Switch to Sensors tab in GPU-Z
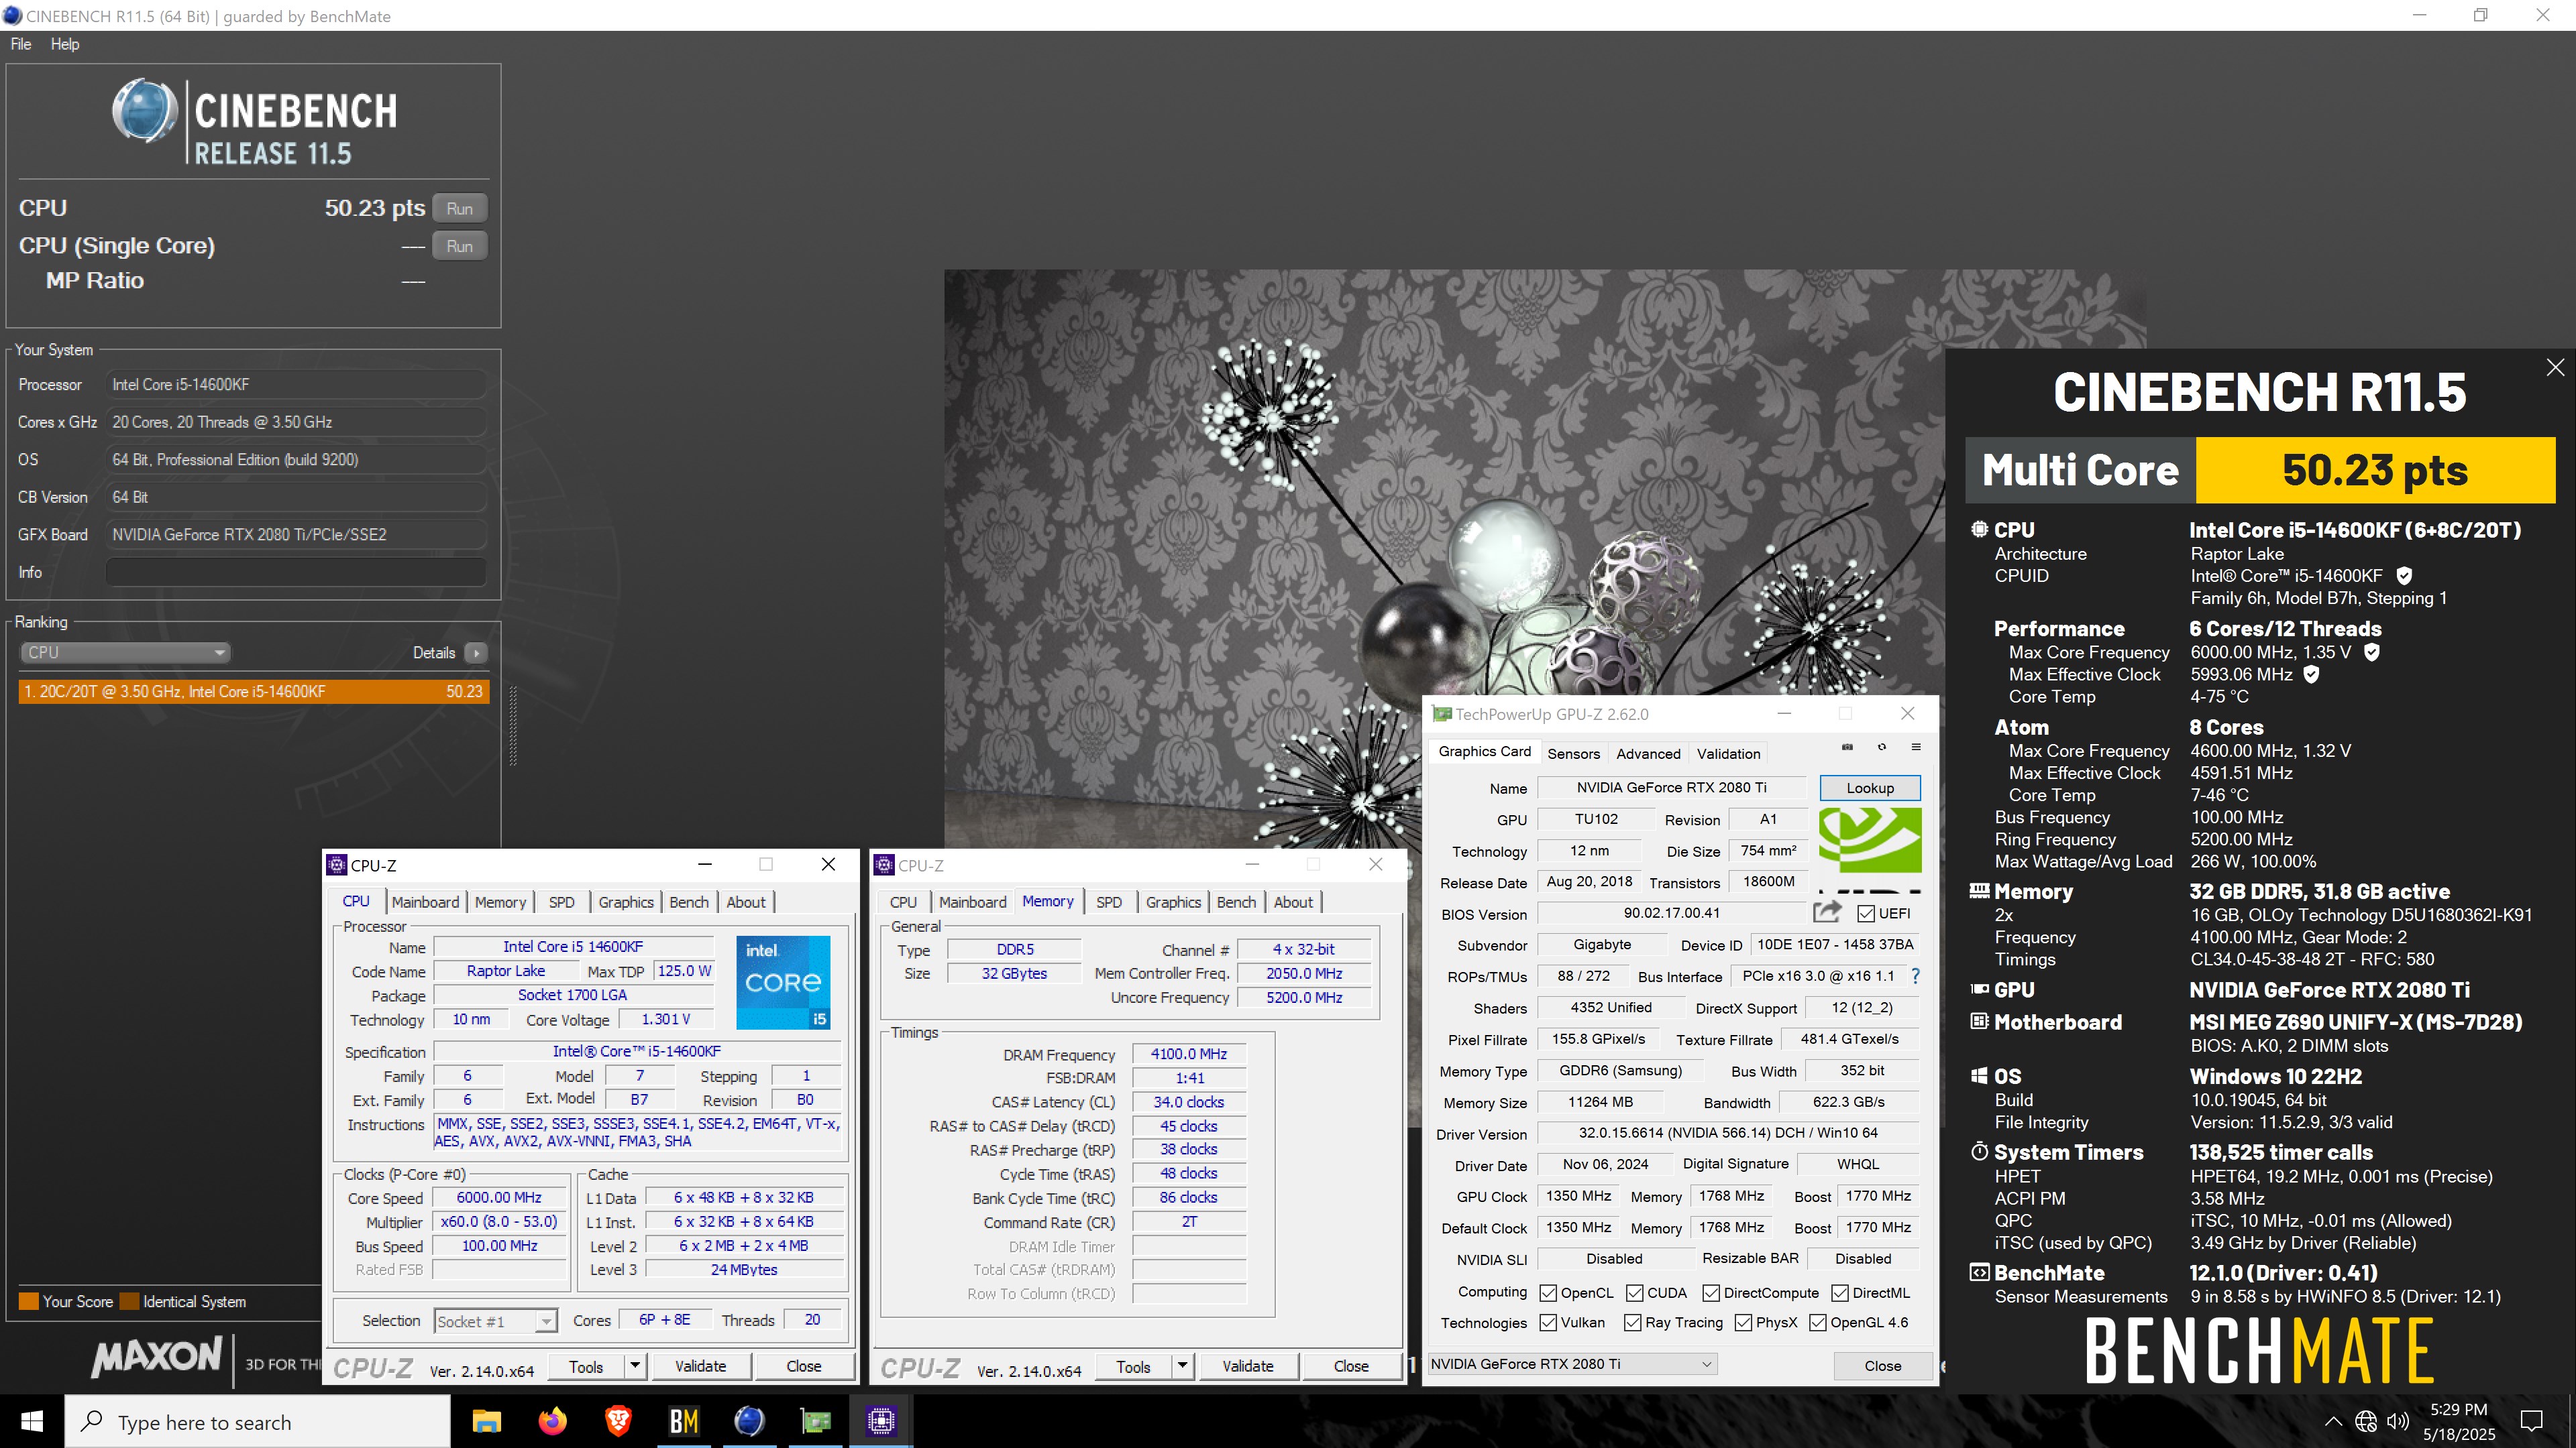This screenshot has height=1448, width=2576. point(1573,753)
